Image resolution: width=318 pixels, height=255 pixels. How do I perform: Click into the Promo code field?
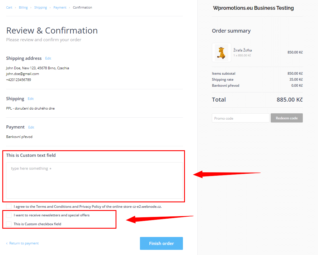pos(240,118)
